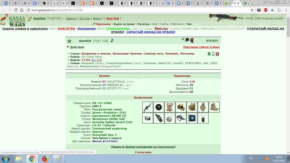Open the Квесты link

[161, 28]
